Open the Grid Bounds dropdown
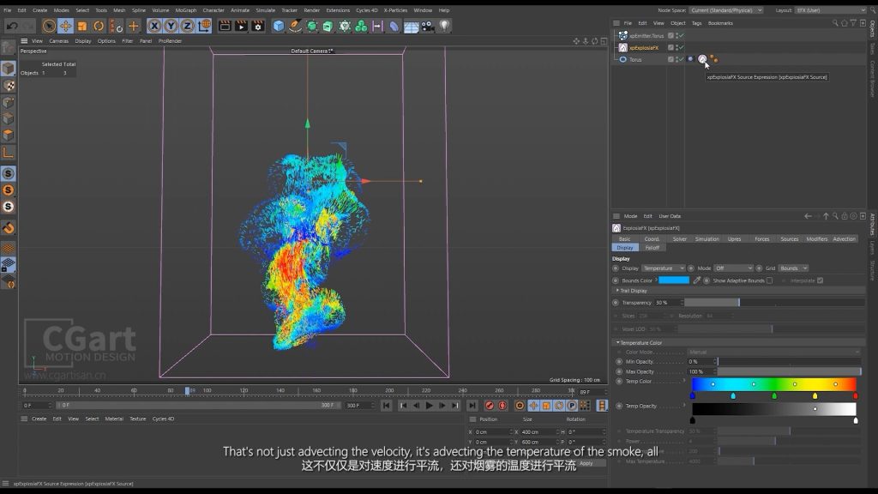The width and height of the screenshot is (878, 494). coord(793,268)
